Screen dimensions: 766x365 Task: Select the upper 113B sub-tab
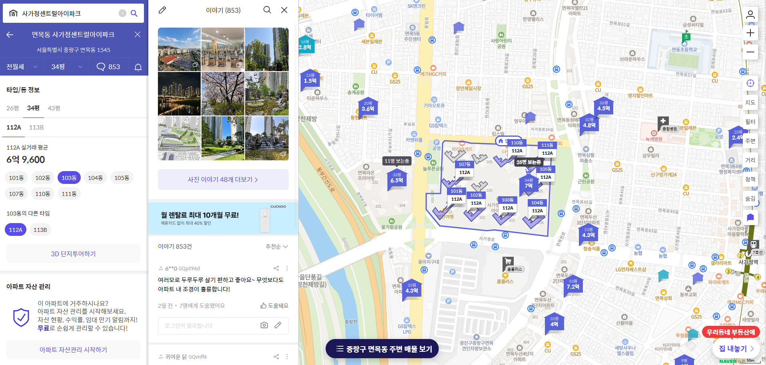click(x=36, y=127)
